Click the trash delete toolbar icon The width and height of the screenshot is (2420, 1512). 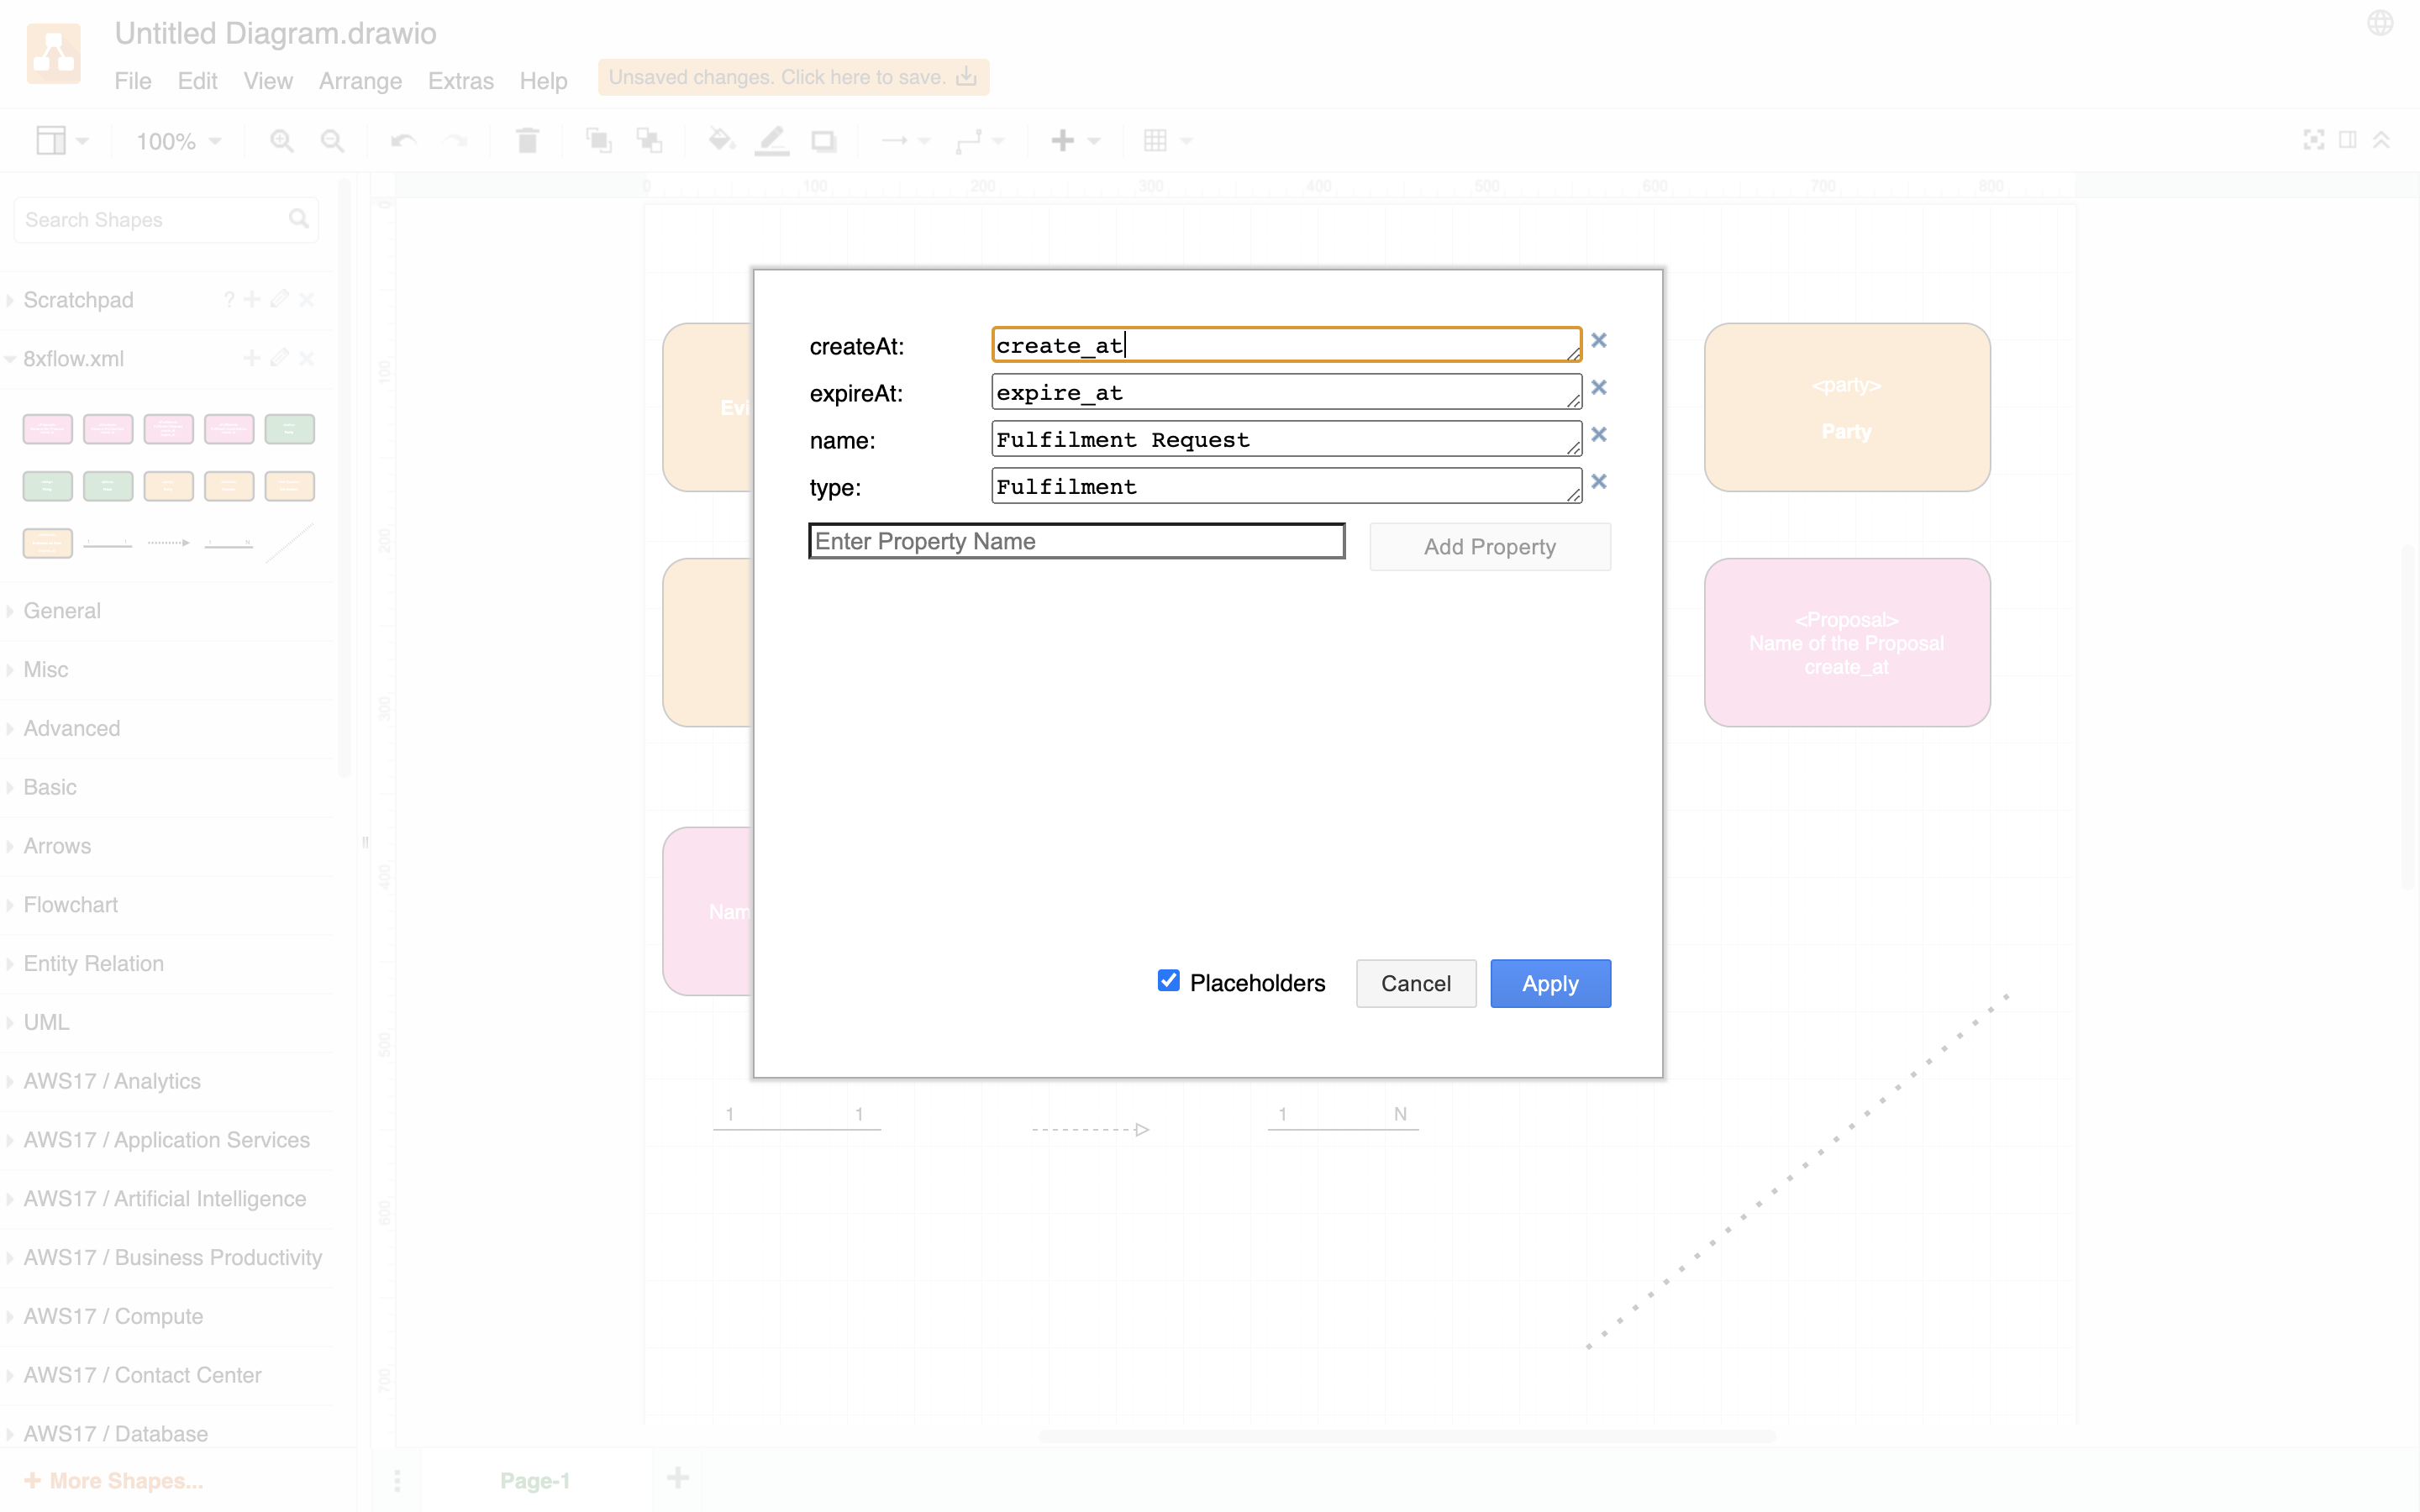click(527, 141)
